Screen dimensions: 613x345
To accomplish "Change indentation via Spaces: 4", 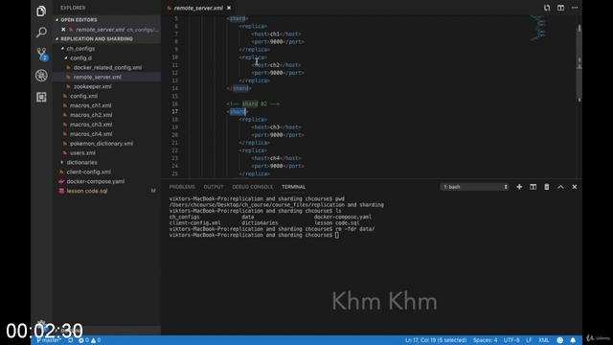I will (x=486, y=340).
